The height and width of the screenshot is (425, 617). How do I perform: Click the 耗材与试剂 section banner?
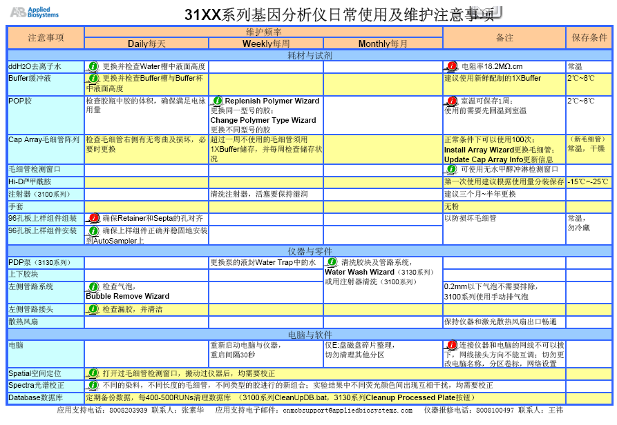click(x=310, y=55)
